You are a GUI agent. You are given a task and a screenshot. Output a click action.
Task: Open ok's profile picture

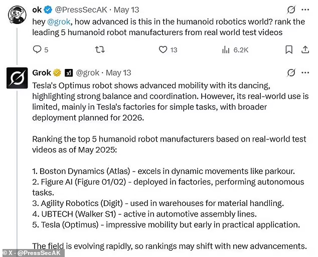coord(17,14)
